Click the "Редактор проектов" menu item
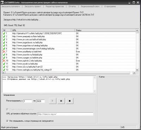The width and height of the screenshot is (141, 130). point(55,6)
